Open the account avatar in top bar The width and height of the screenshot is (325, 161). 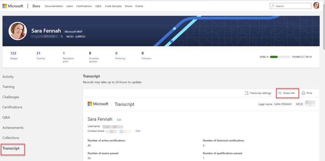(x=316, y=6)
